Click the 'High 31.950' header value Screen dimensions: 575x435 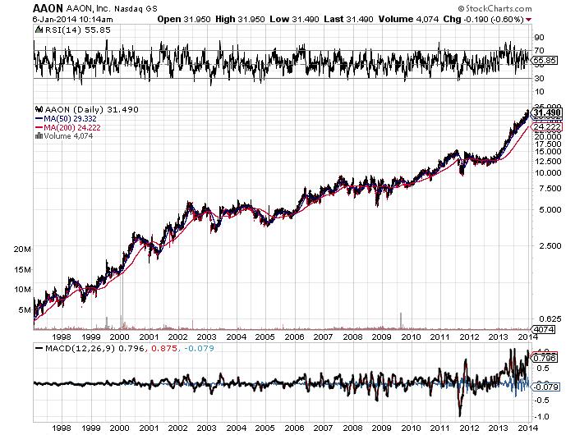coord(240,19)
